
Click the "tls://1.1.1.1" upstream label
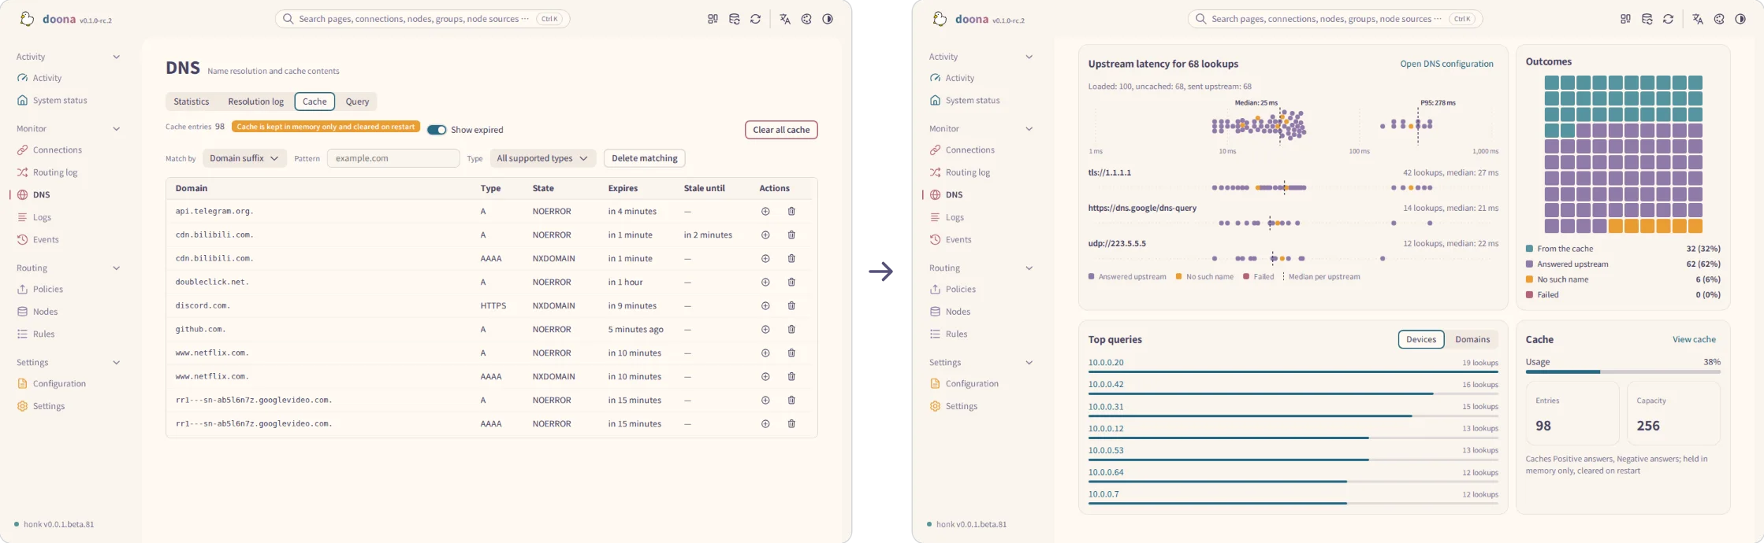click(1109, 172)
